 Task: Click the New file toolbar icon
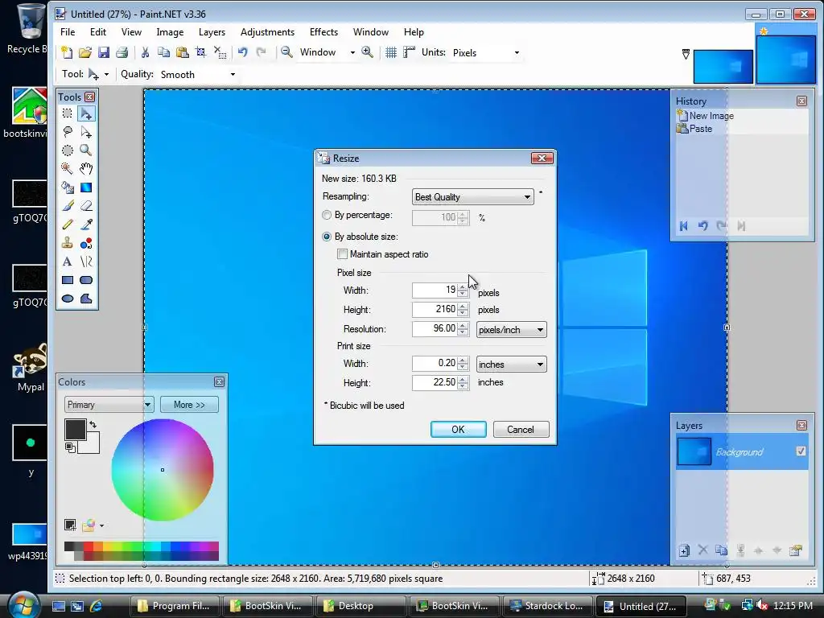(67, 52)
